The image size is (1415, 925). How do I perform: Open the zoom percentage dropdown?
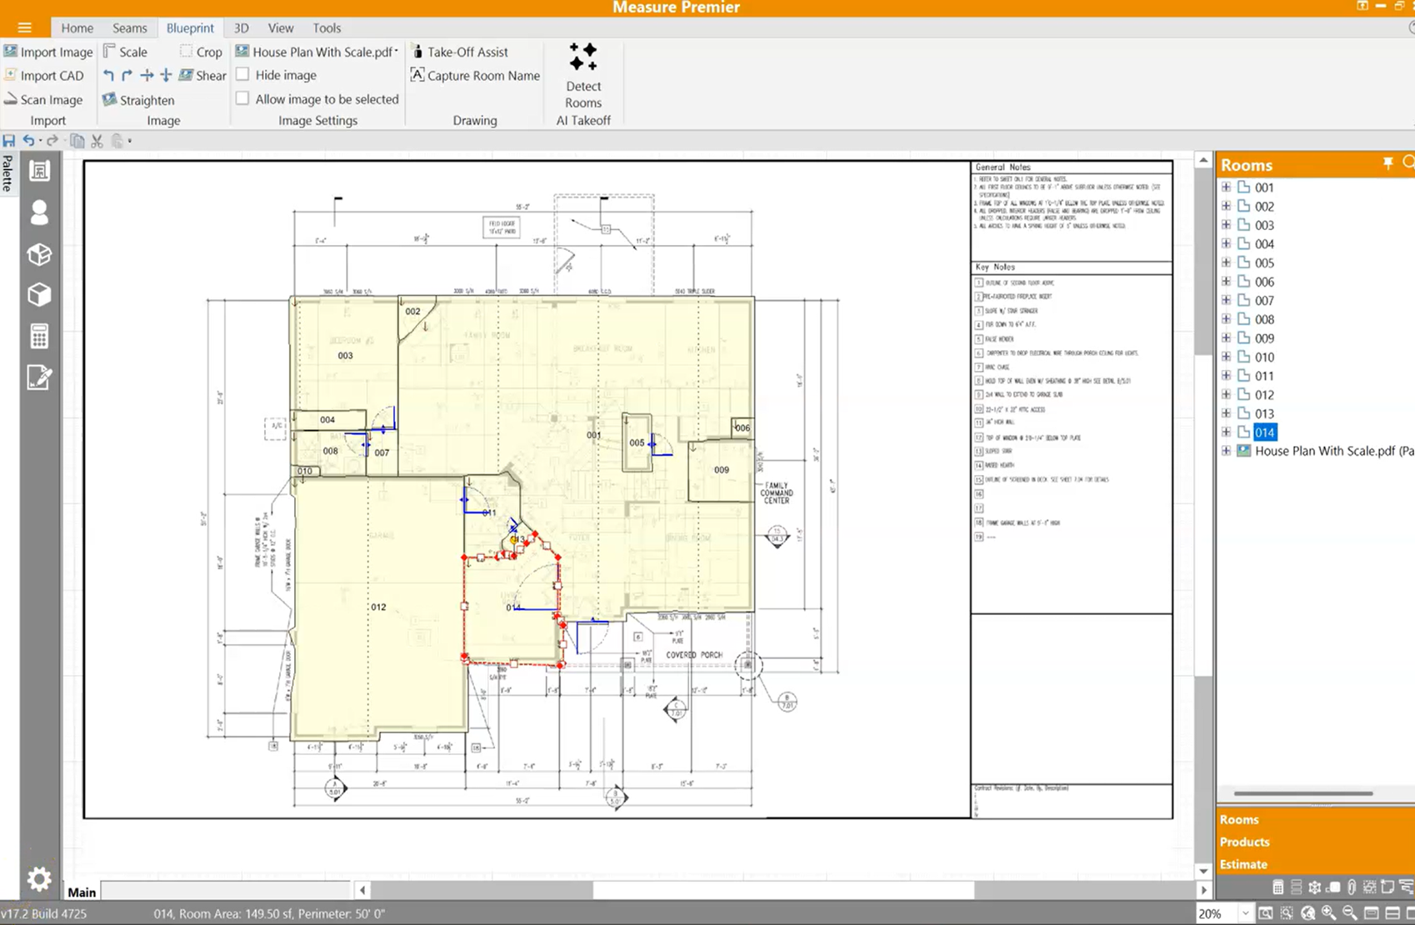pyautogui.click(x=1245, y=912)
